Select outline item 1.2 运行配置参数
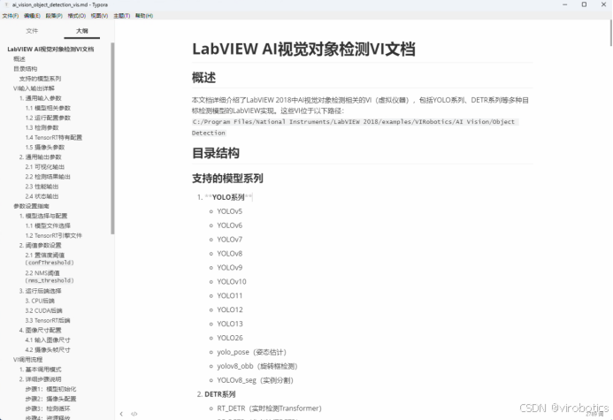This screenshot has width=613, height=420. point(48,118)
